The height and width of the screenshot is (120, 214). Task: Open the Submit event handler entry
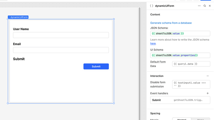click(x=180, y=100)
